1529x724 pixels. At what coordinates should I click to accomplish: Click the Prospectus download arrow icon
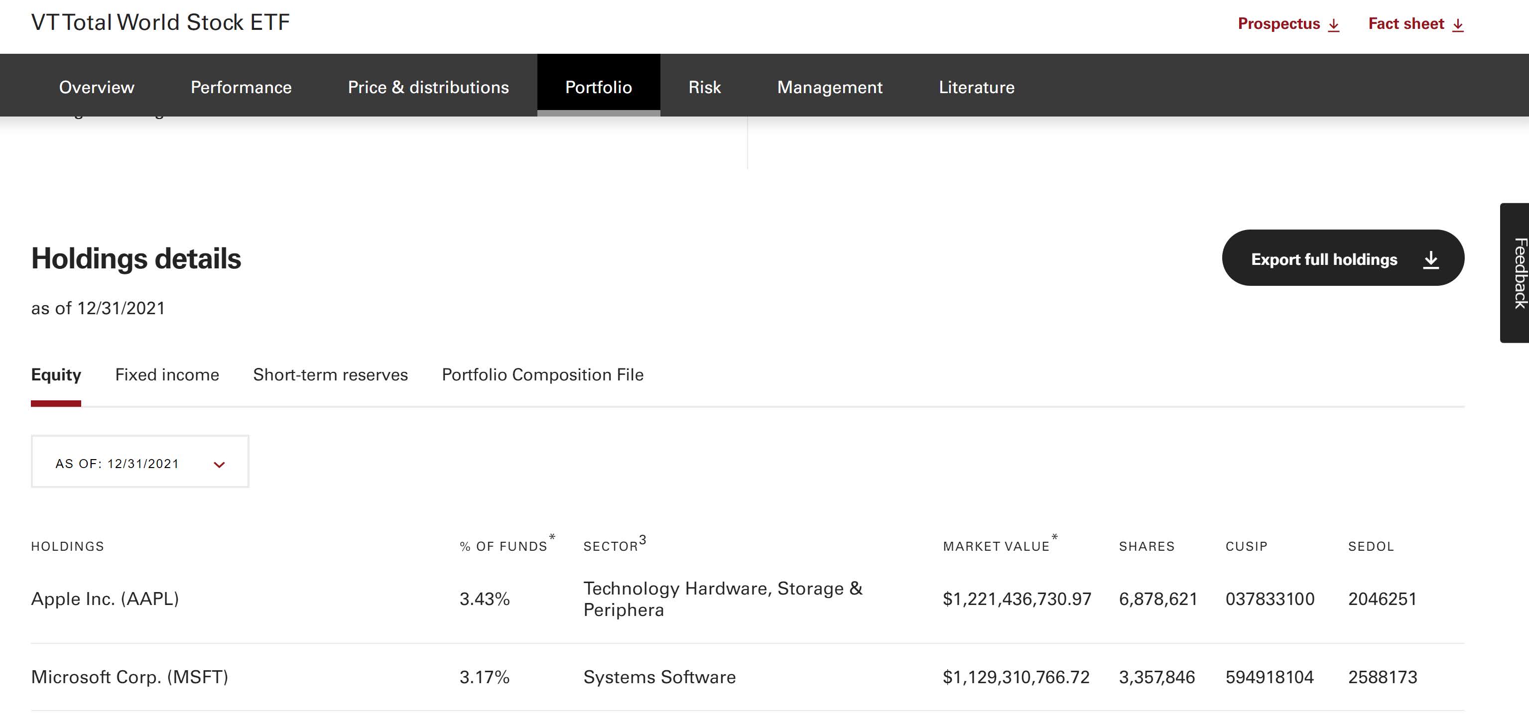coord(1334,25)
